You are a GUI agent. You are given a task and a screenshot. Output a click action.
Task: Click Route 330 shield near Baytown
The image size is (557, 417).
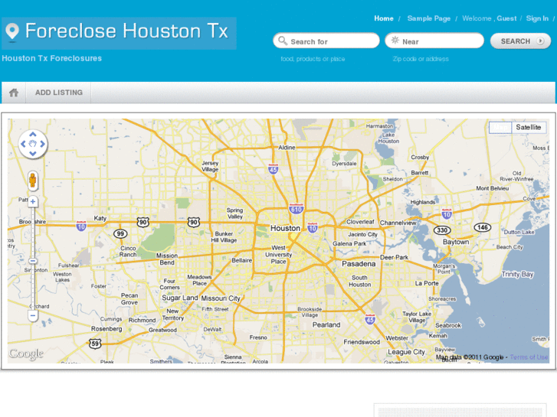[442, 230]
